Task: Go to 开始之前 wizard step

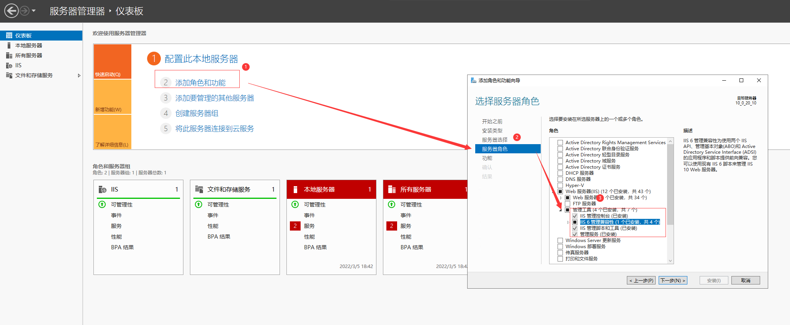Action: pos(492,121)
